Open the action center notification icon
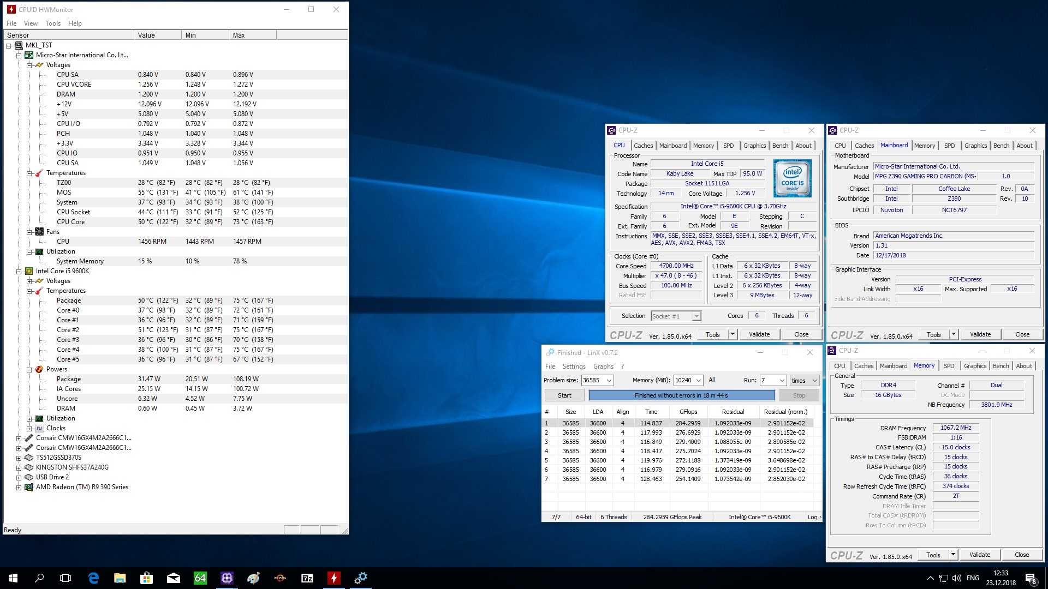 1031,578
